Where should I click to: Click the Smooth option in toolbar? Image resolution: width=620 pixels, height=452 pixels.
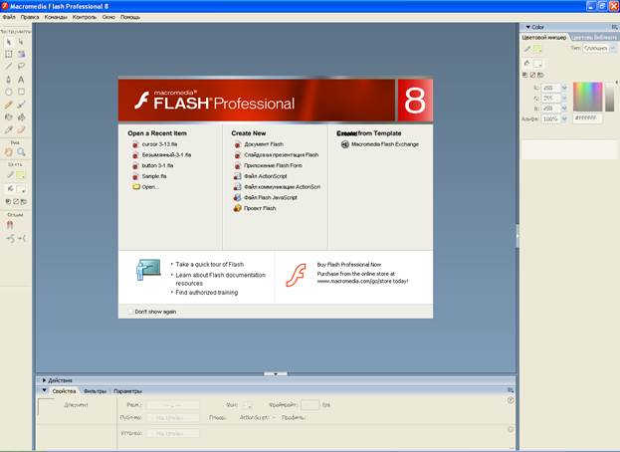click(x=10, y=238)
